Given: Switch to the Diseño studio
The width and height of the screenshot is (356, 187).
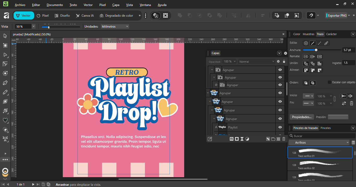Looking at the screenshot, I should (x=62, y=16).
